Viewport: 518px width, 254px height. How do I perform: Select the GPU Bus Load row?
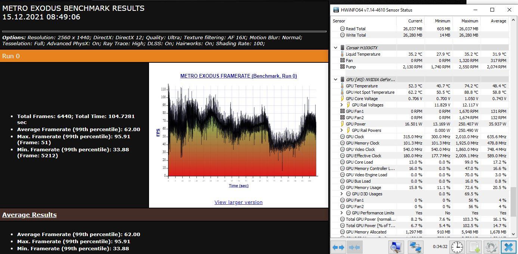420,181
